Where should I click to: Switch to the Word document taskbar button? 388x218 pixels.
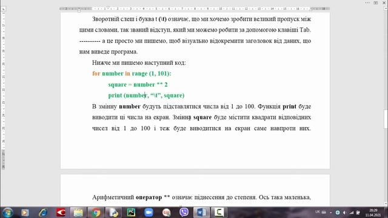pos(202,213)
